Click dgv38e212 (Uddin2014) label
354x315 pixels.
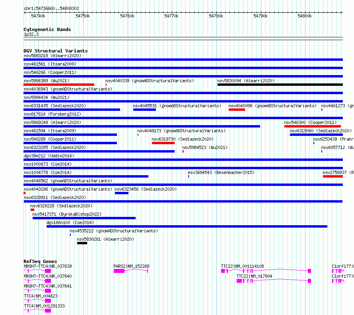[x=49, y=156]
